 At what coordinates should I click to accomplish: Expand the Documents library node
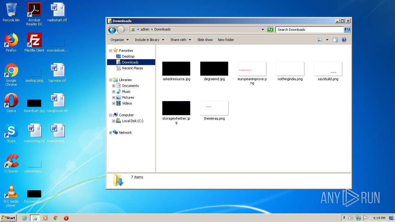(x=114, y=86)
